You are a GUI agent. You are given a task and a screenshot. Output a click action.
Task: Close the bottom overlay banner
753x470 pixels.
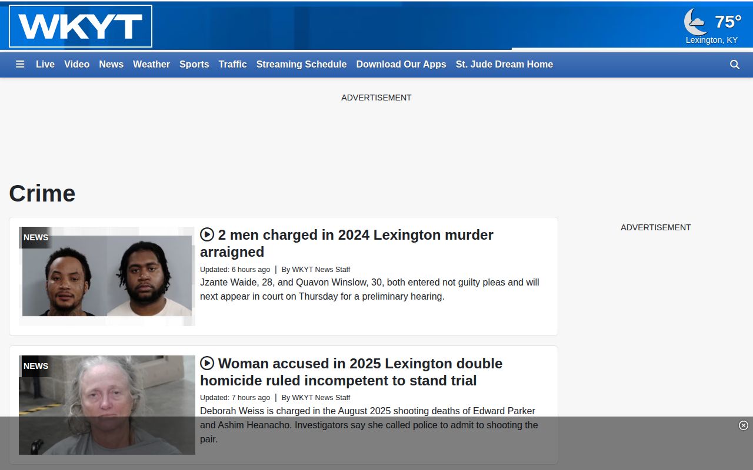click(744, 425)
